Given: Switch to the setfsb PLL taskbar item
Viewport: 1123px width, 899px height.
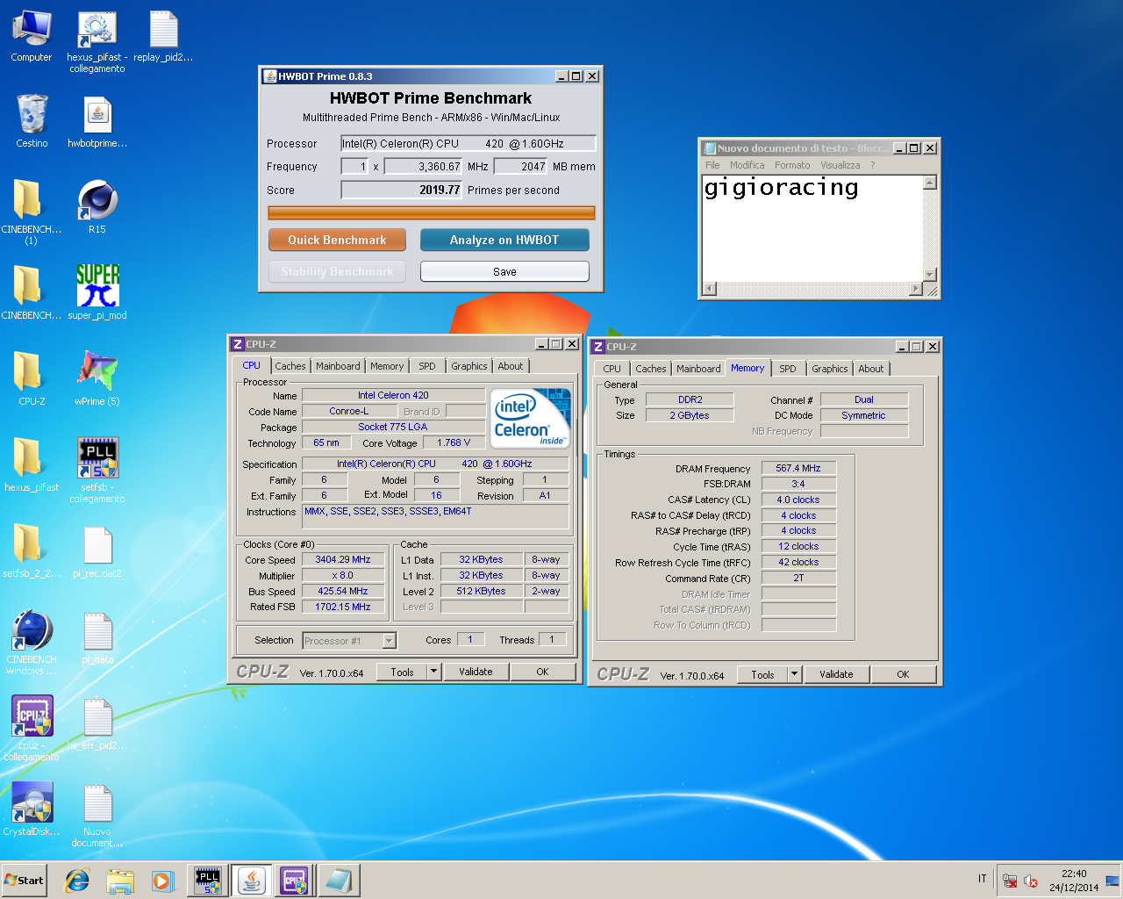Looking at the screenshot, I should [208, 881].
